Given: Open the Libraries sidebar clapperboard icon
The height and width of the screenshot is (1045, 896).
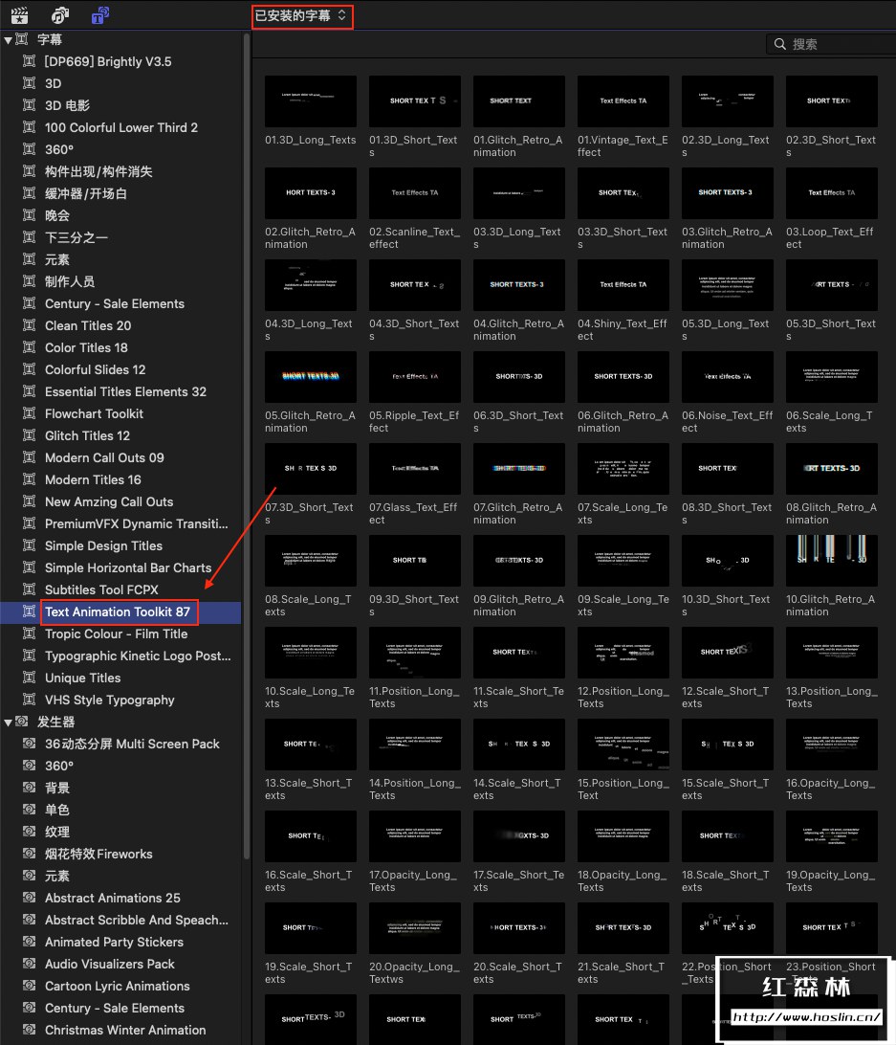Looking at the screenshot, I should pos(19,14).
